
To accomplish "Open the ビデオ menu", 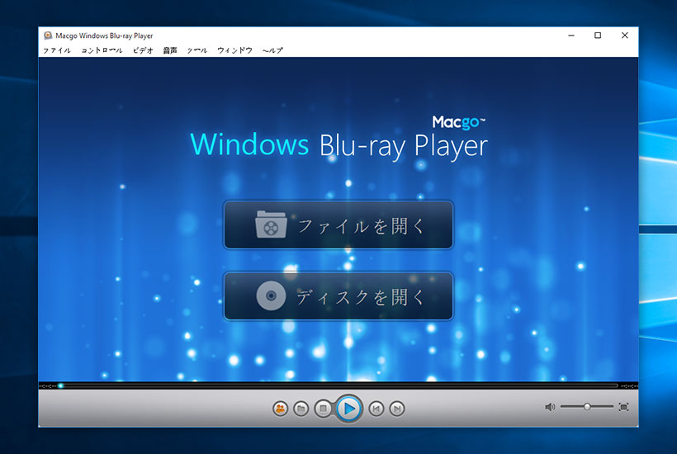I will click(143, 50).
